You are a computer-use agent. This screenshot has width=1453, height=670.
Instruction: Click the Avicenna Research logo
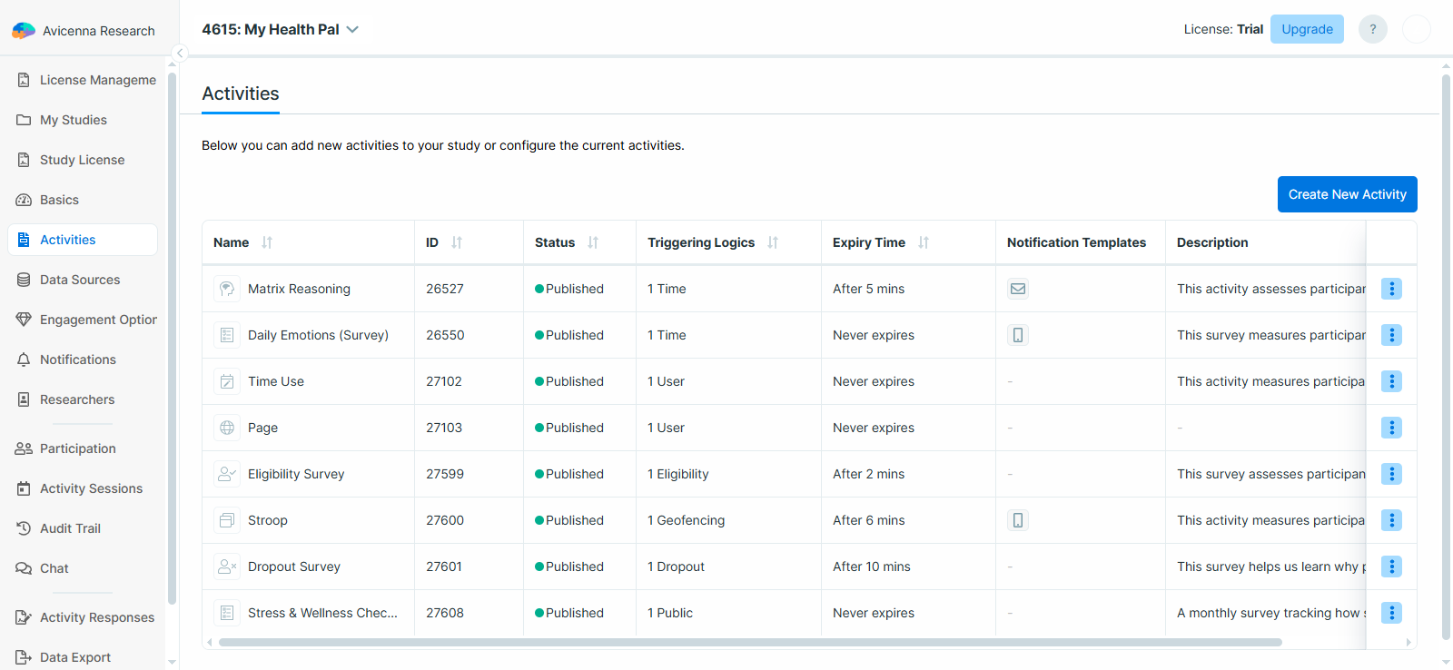(x=24, y=31)
